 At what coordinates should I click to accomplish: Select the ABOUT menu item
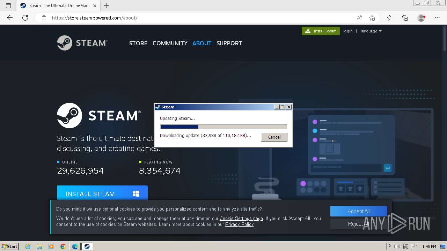[202, 43]
